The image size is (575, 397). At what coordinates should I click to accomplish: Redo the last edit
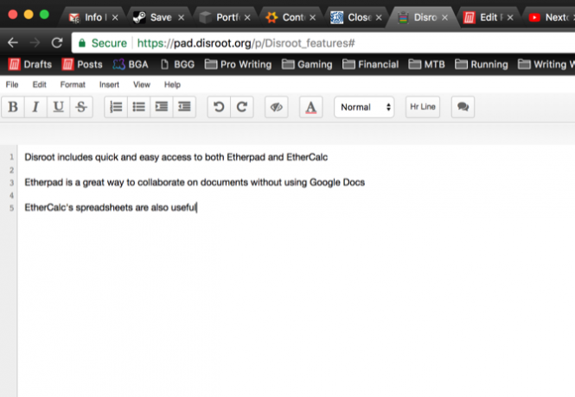[242, 107]
